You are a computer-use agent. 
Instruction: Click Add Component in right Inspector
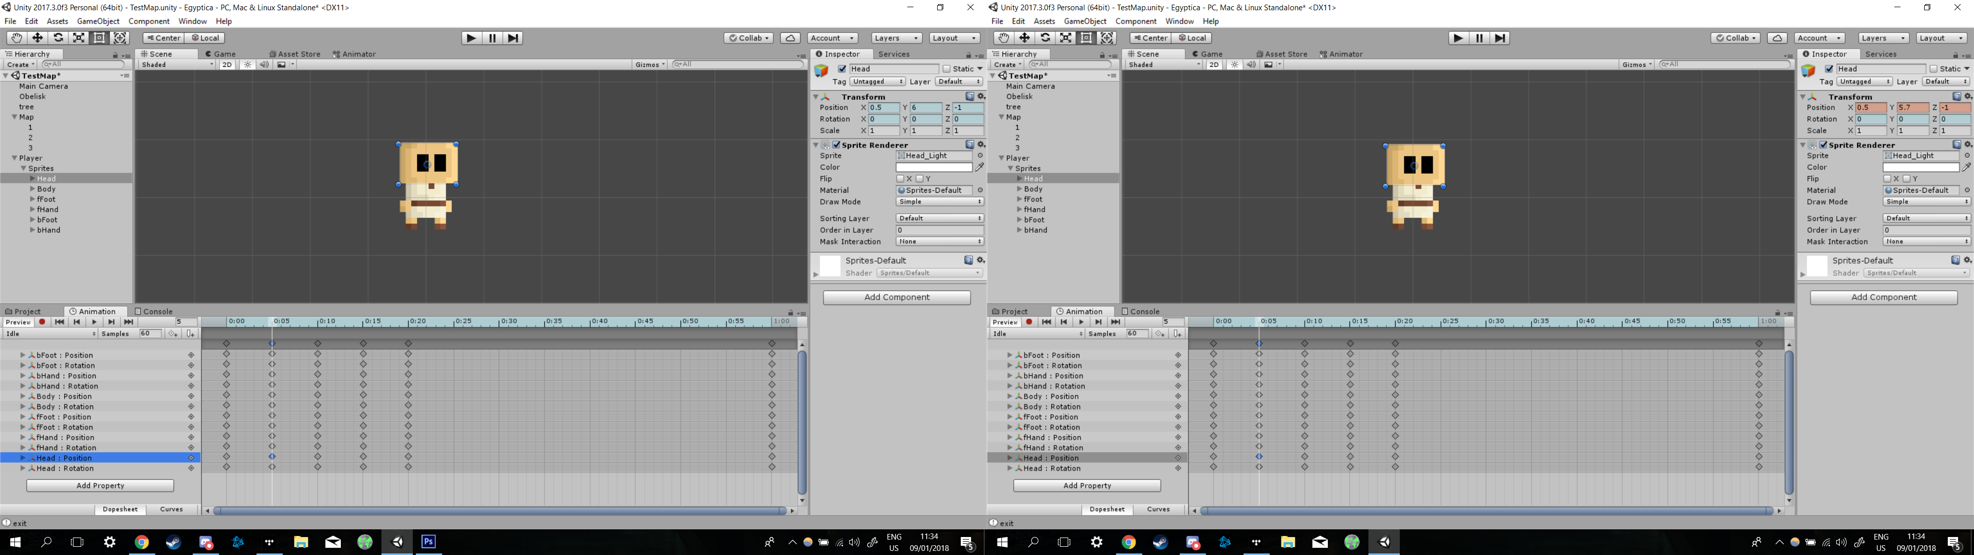point(1884,298)
